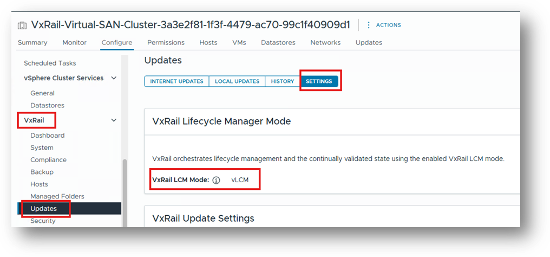Click the cluster icon beside the cluster name
550x257 pixels.
[22, 25]
